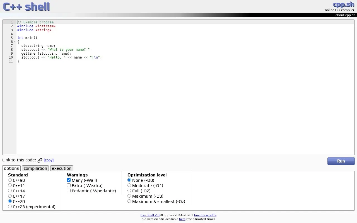
Task: Click the [copy] link
Action: 49,160
